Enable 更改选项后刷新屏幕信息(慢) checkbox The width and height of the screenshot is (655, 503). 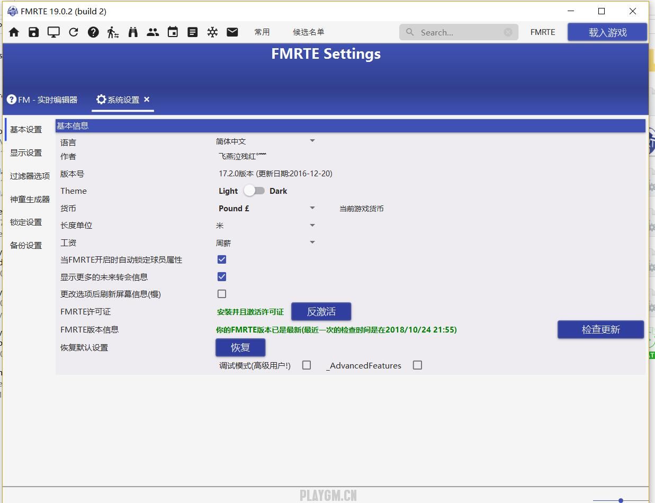[x=222, y=294]
